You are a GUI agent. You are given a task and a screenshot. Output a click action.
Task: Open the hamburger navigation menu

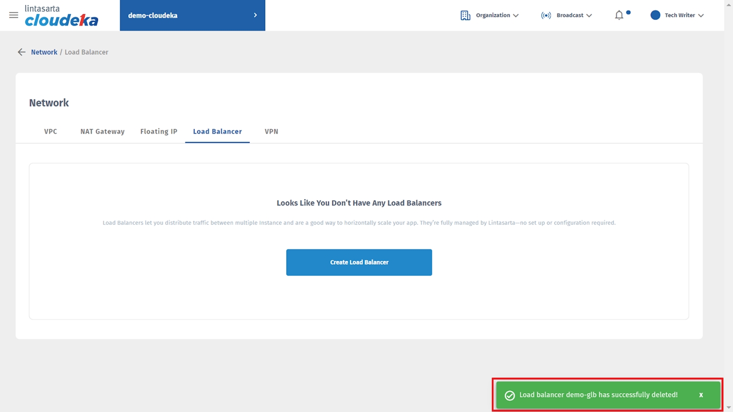coord(14,15)
